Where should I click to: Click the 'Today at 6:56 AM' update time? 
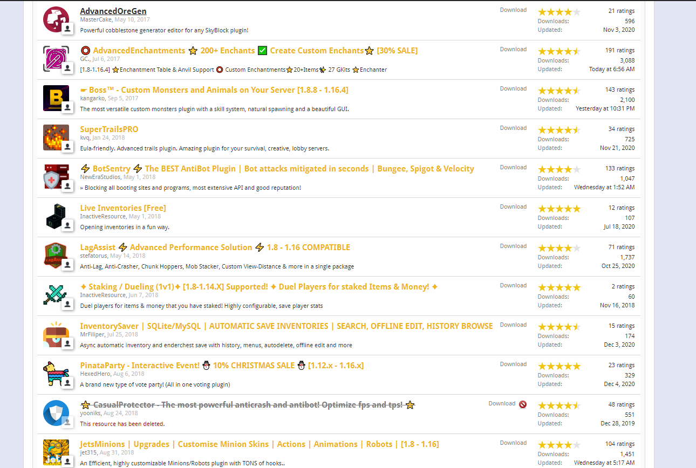click(612, 69)
